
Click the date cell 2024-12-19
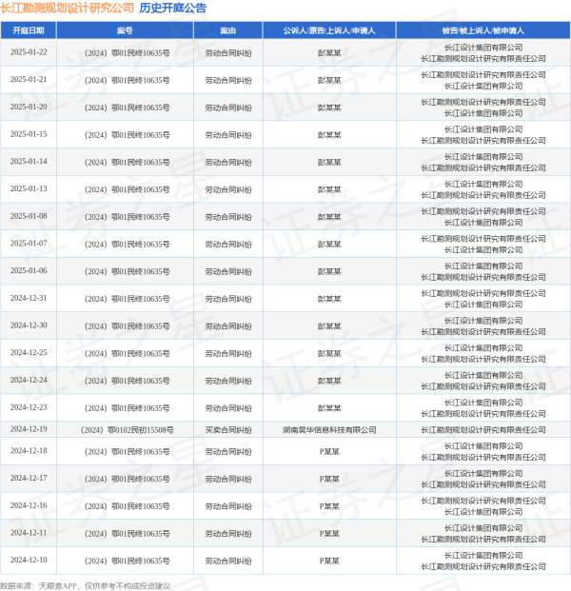click(29, 429)
